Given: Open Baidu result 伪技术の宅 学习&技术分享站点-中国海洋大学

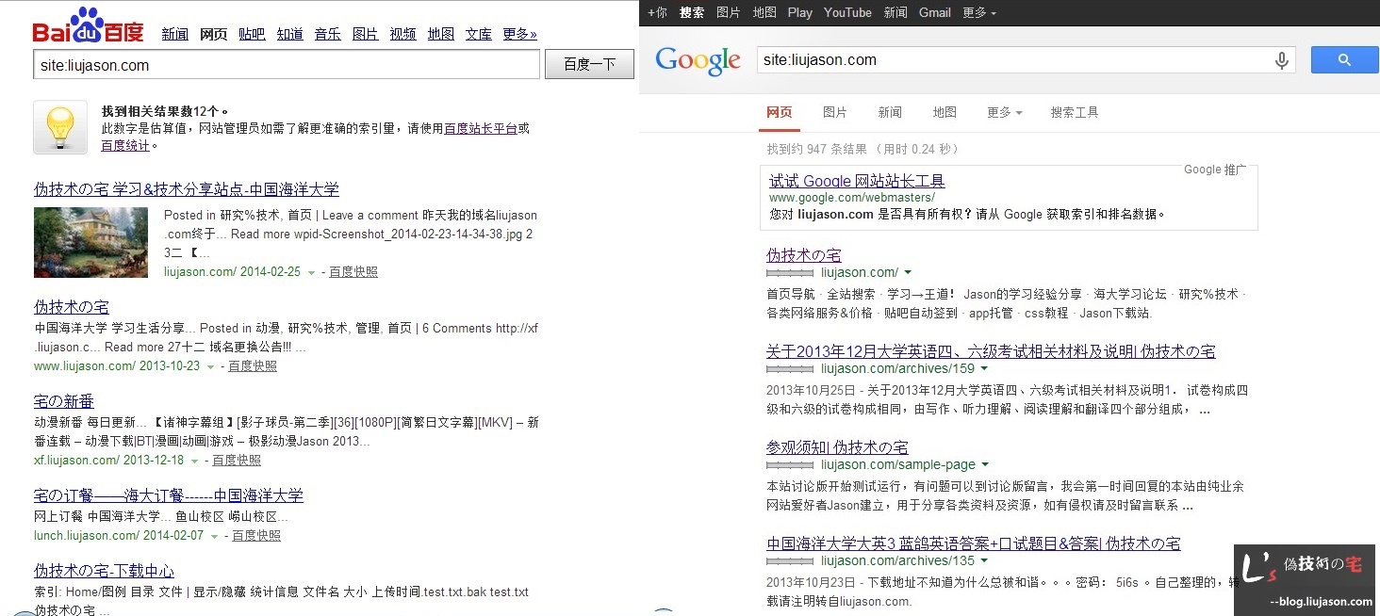Looking at the screenshot, I should click(187, 189).
